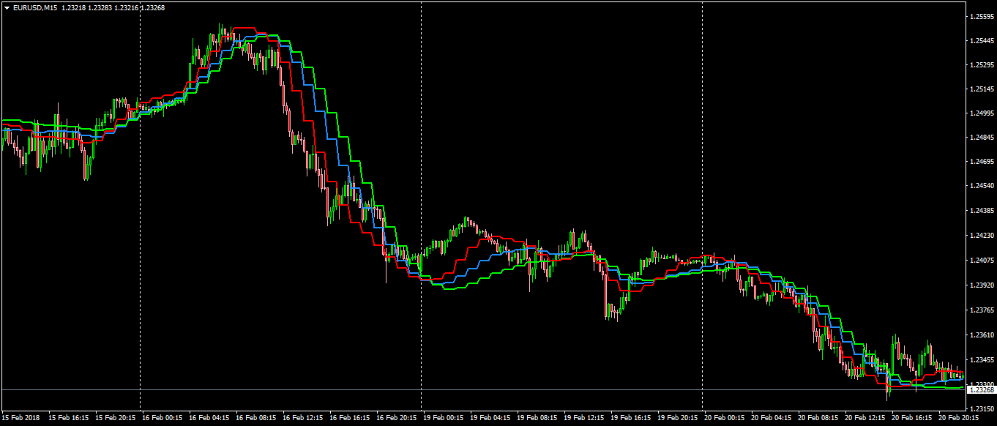Click the 16 Feb 16:15 time label
Screen dimensions: 997x426
click(x=350, y=418)
